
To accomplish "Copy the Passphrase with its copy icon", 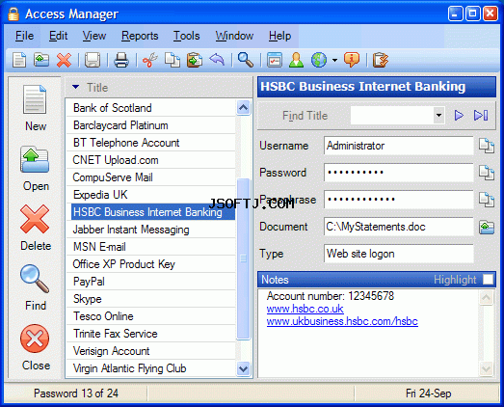I will [x=487, y=200].
